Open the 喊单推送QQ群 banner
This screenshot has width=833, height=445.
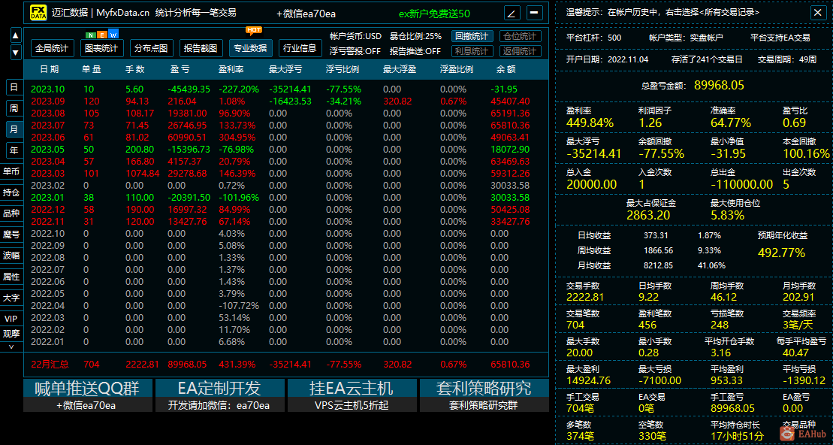(87, 388)
